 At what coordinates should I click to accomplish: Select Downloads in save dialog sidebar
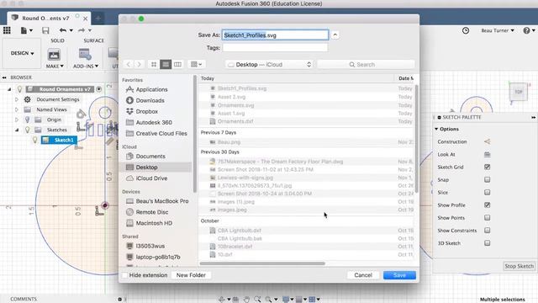[x=150, y=100]
